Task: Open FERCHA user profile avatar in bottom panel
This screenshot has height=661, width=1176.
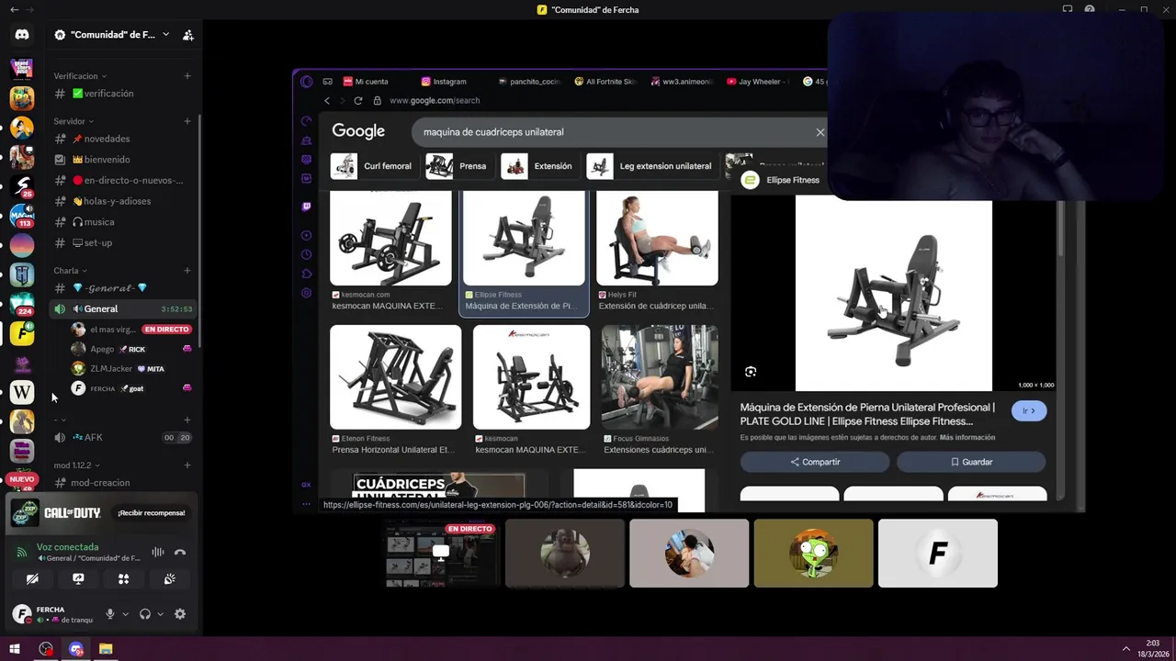Action: pos(22,614)
